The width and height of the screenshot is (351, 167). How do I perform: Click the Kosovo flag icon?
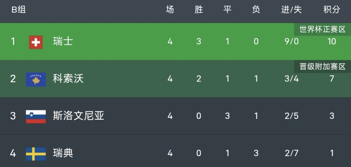pyautogui.click(x=36, y=79)
